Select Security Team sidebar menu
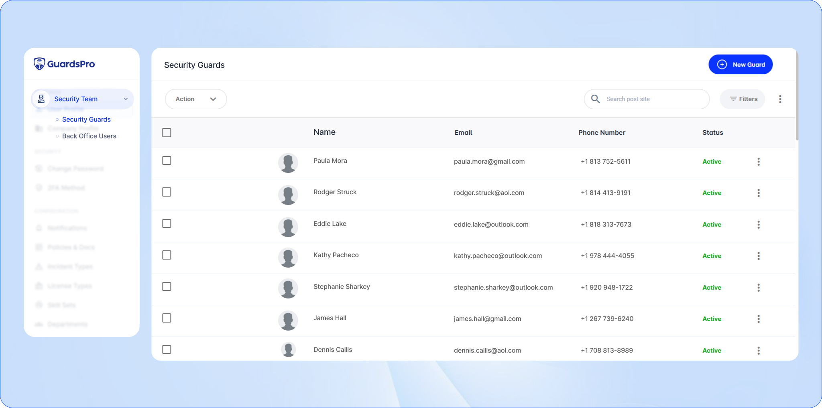 [x=82, y=99]
